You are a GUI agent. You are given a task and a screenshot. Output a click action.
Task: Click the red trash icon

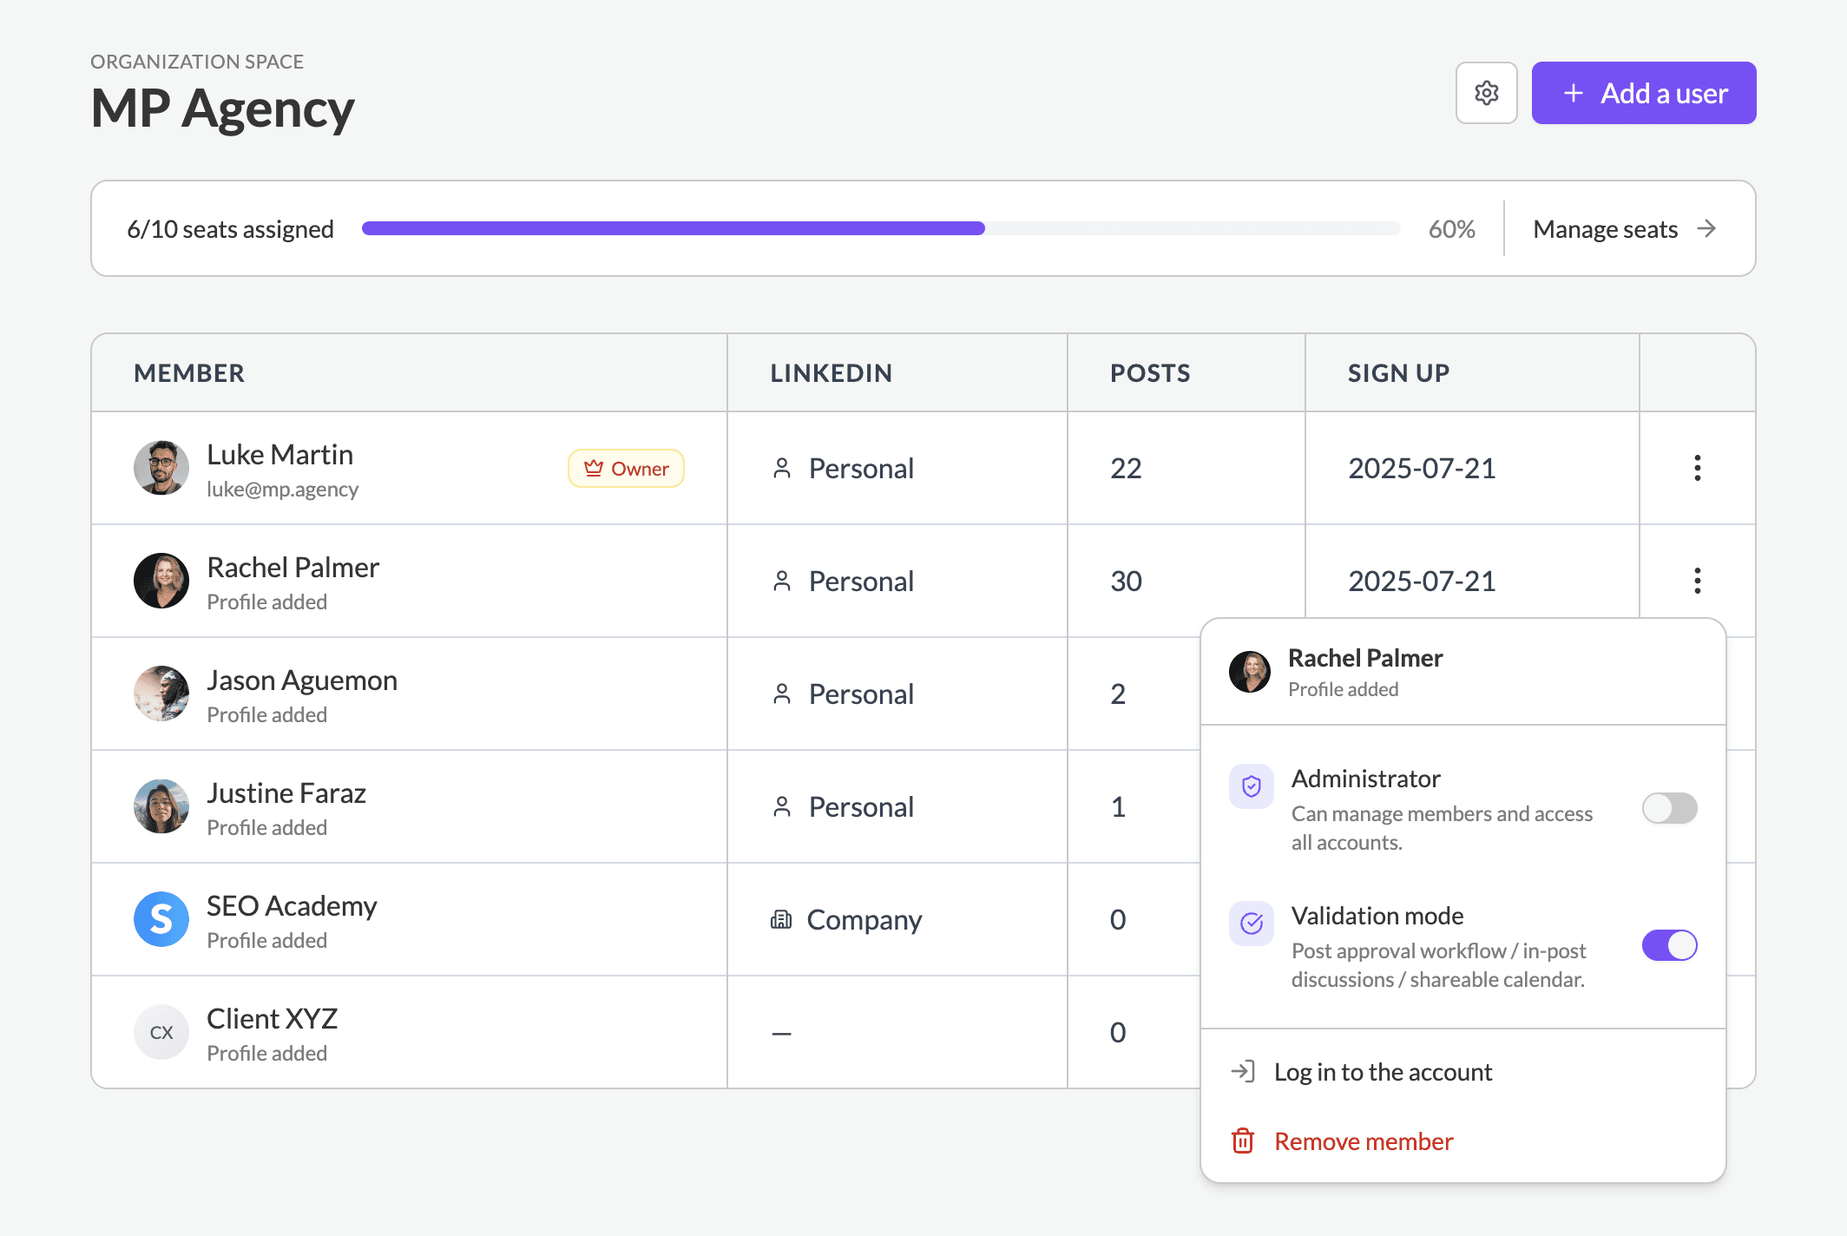pos(1242,1141)
